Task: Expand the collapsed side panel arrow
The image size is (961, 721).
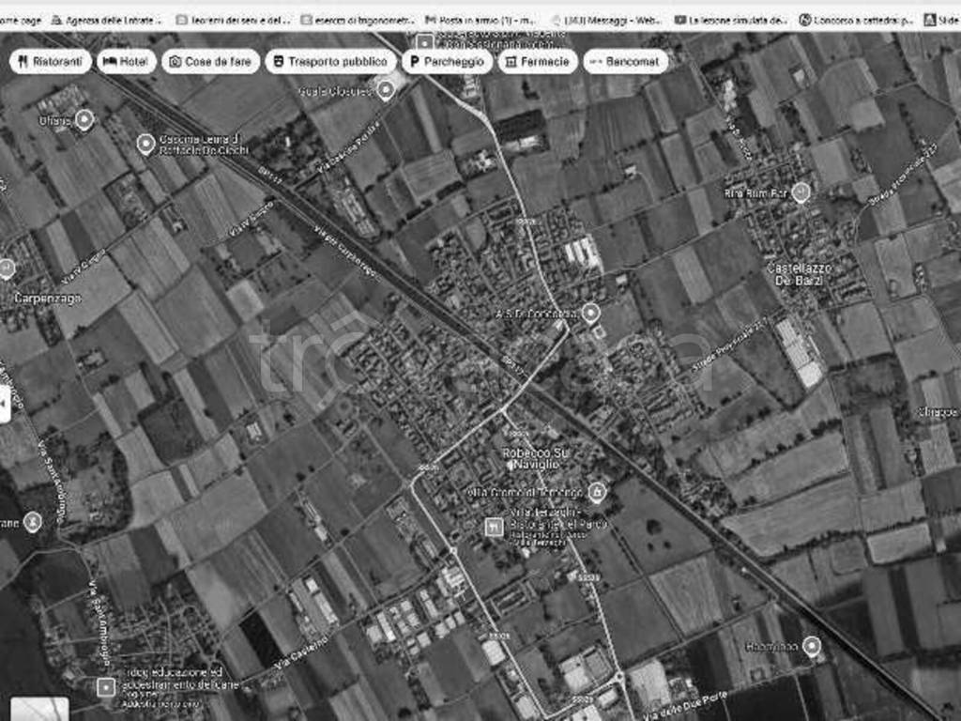Action: 5,403
